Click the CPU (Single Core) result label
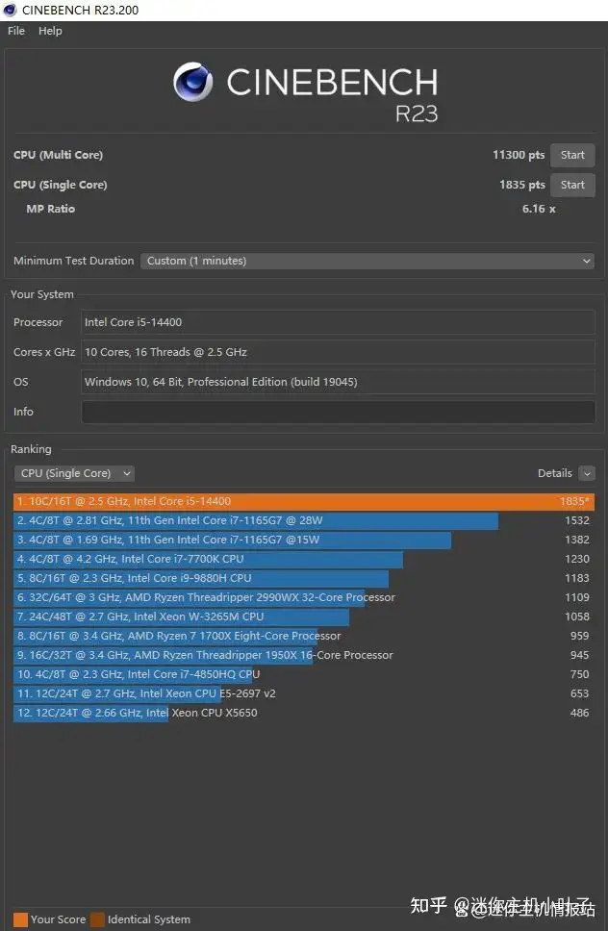The width and height of the screenshot is (608, 931). coord(60,185)
